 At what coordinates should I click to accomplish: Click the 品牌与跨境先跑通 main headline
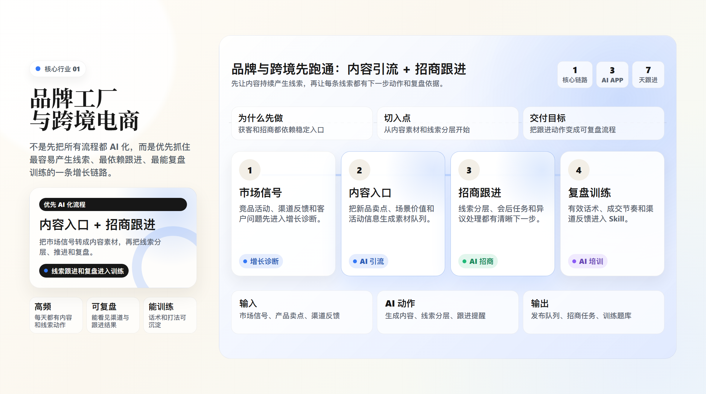pos(349,69)
